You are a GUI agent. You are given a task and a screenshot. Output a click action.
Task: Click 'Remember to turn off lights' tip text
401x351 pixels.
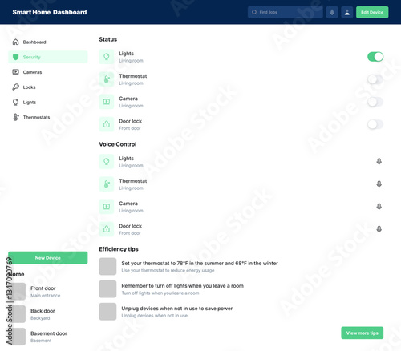[183, 286]
